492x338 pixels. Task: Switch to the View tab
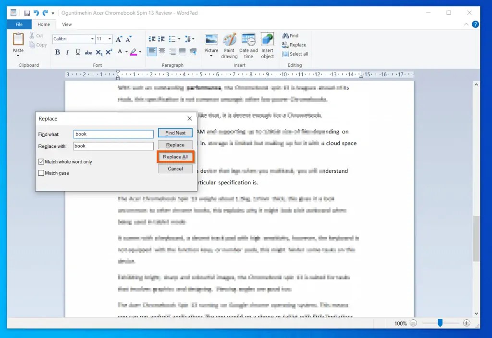click(x=67, y=24)
